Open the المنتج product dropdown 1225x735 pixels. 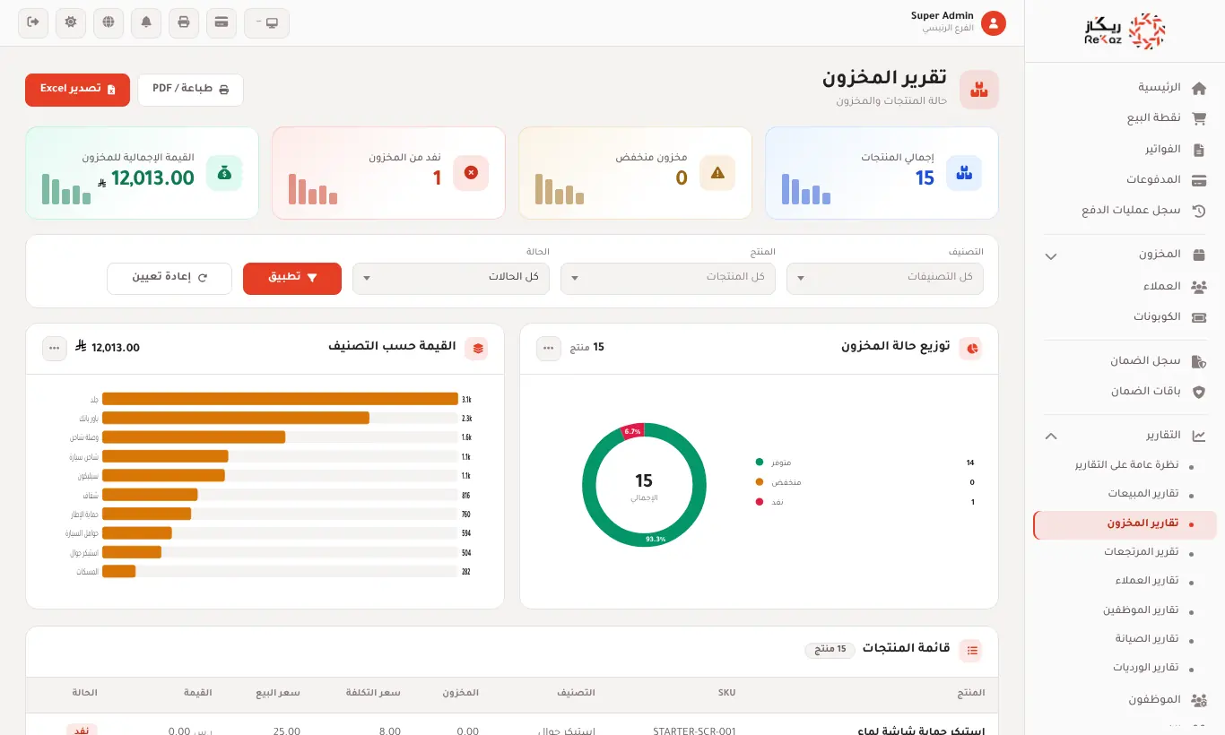click(668, 278)
